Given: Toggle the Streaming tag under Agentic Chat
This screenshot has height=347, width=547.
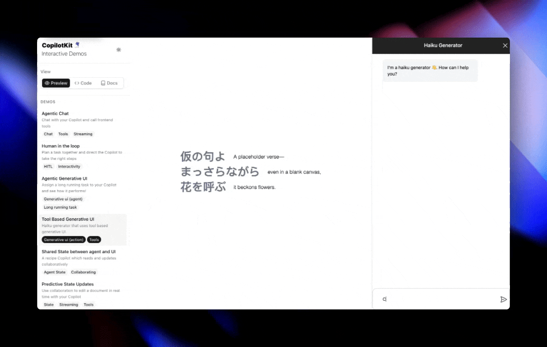Looking at the screenshot, I should tap(83, 133).
